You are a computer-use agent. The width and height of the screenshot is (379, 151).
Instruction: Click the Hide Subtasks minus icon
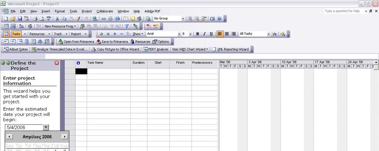(121, 34)
